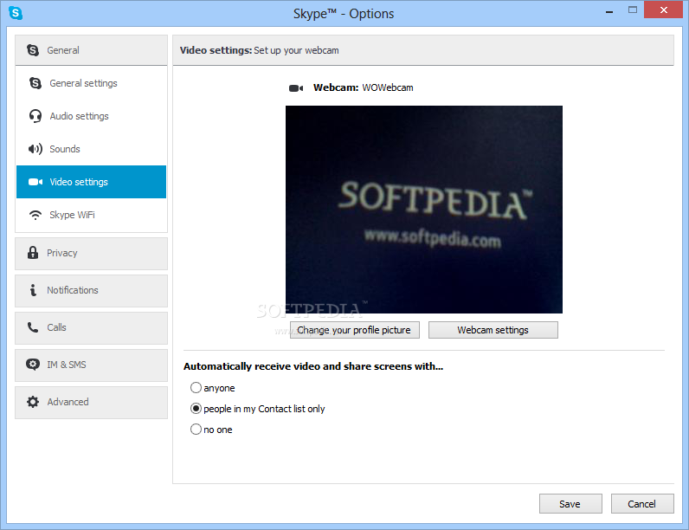Click the Notifications info icon

[x=33, y=290]
